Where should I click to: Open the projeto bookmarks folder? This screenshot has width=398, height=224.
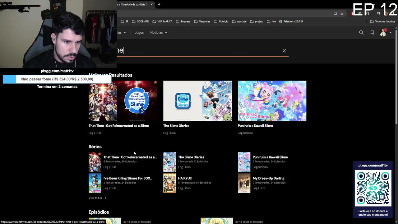pyautogui.click(x=257, y=21)
